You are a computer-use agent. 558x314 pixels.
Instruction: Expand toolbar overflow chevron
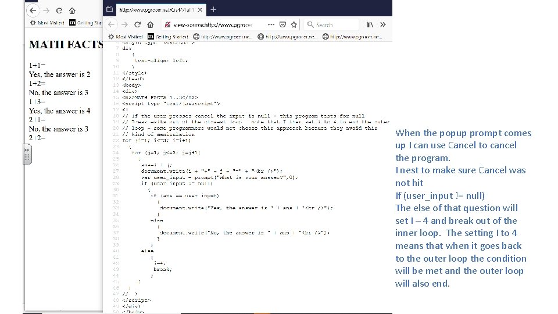[x=383, y=24]
